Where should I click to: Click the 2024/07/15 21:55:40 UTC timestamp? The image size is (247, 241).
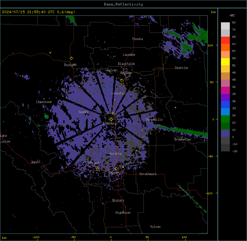tap(28, 12)
